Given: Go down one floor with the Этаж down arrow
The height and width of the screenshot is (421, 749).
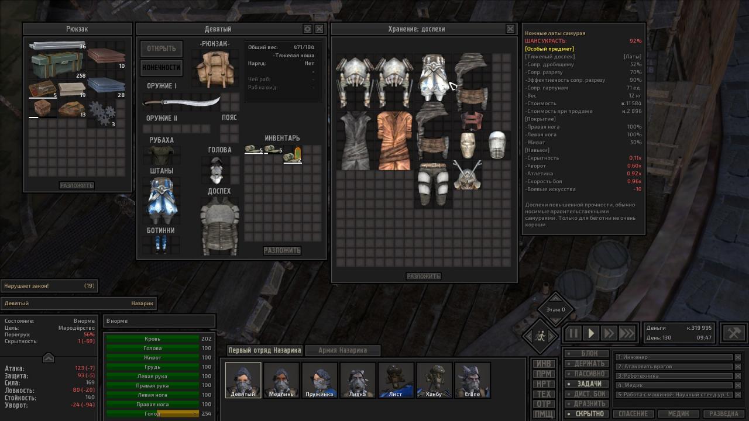Looking at the screenshot, I should (x=555, y=320).
